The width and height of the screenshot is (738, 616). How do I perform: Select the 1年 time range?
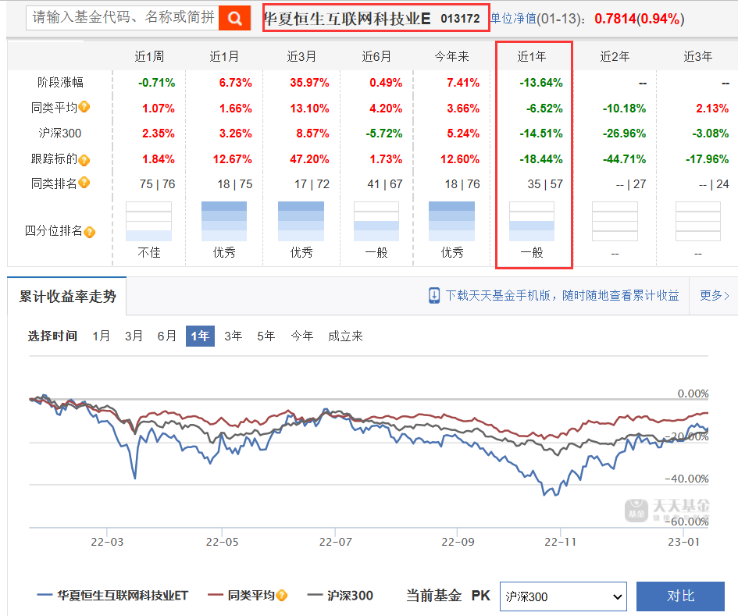pos(200,336)
